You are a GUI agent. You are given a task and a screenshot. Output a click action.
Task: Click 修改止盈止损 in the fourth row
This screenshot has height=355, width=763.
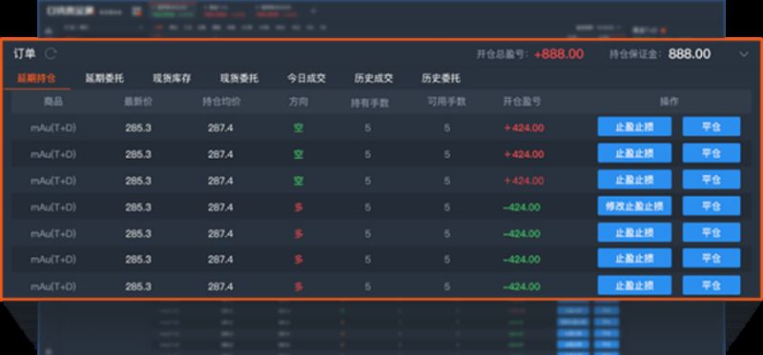634,206
